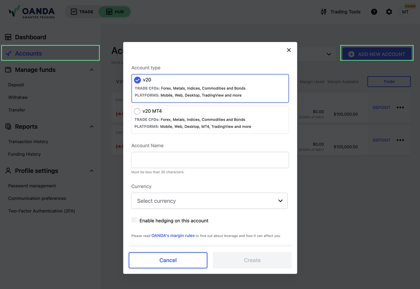420x289 pixels.
Task: Click DEPOSIT for the first account
Action: 382,108
